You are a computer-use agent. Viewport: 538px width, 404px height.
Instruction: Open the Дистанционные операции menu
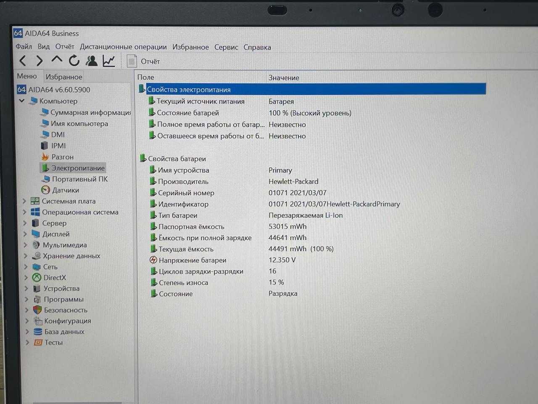(123, 47)
